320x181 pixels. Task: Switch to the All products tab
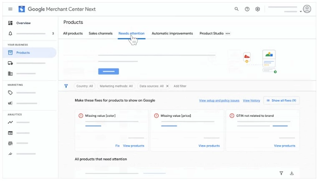coord(73,33)
